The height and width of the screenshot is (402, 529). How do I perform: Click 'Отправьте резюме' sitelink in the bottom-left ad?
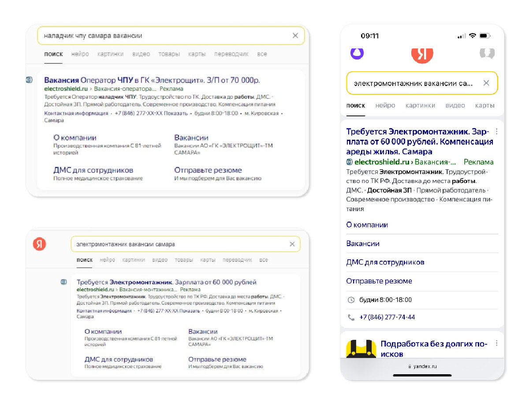(217, 359)
